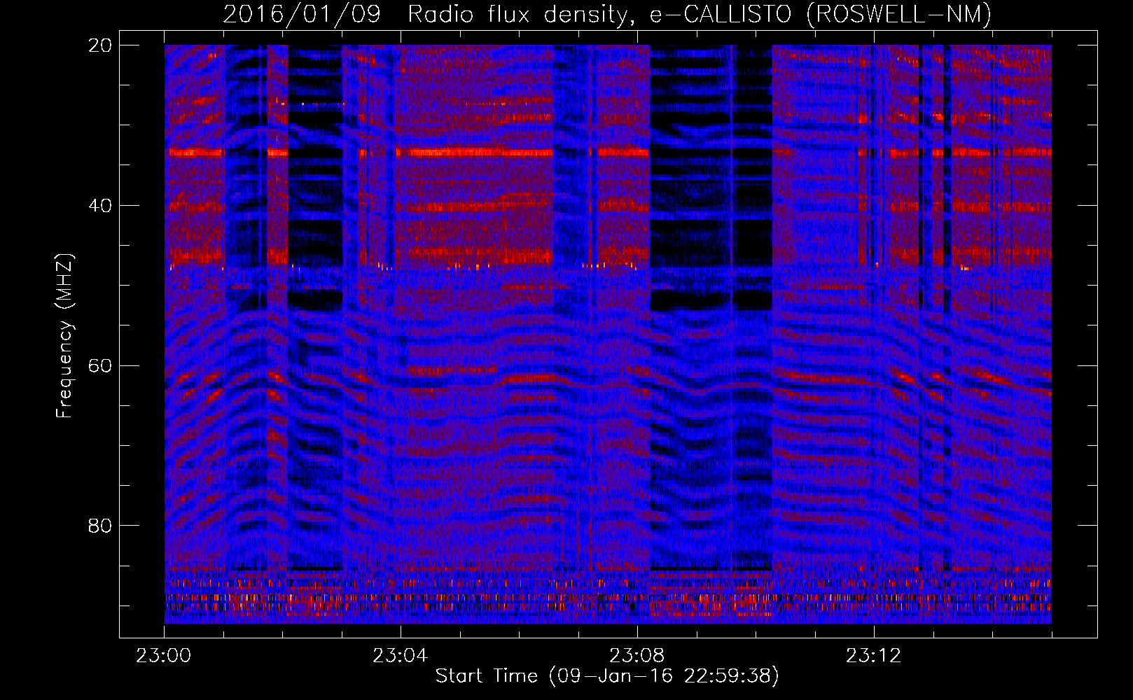Click the 40 MHz frequency tick label
Viewport: 1133px width, 700px height.
click(x=101, y=206)
